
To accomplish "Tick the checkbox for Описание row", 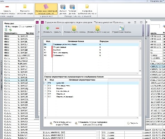I will (45, 94).
